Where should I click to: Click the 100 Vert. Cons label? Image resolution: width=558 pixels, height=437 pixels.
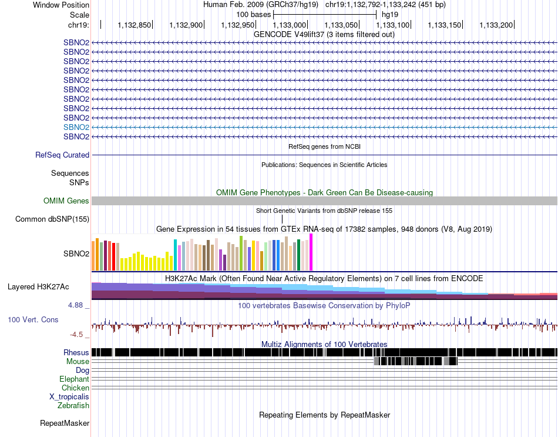(x=33, y=320)
